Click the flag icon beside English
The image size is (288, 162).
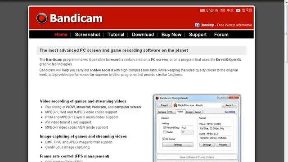pyautogui.click(x=202, y=10)
